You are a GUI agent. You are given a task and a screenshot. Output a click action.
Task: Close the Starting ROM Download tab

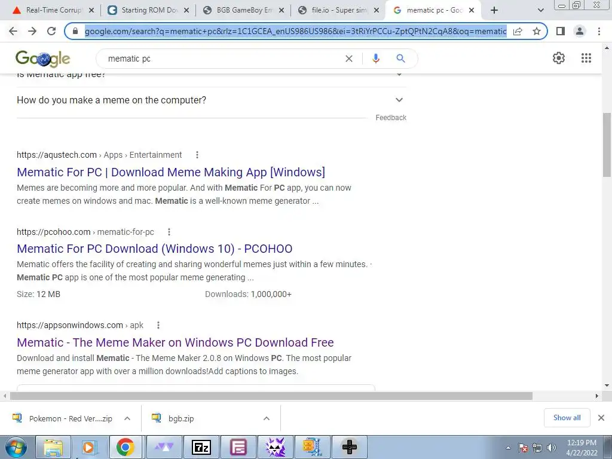point(186,11)
